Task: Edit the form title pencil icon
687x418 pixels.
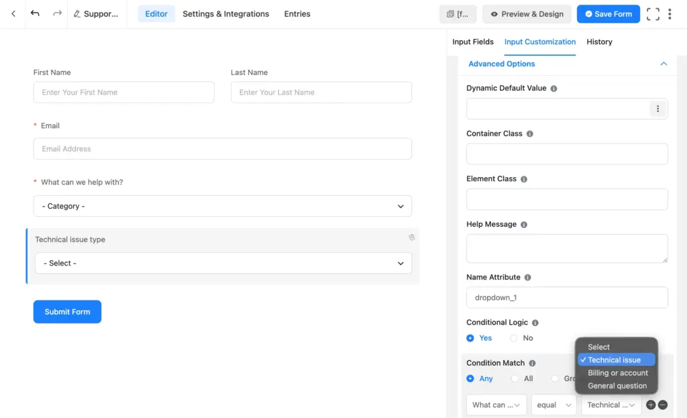Action: 76,14
